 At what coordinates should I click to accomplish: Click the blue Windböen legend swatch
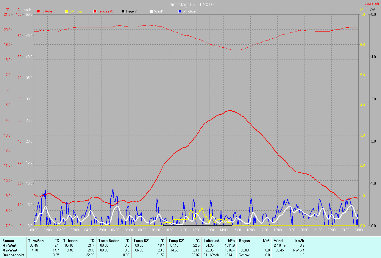179,11
